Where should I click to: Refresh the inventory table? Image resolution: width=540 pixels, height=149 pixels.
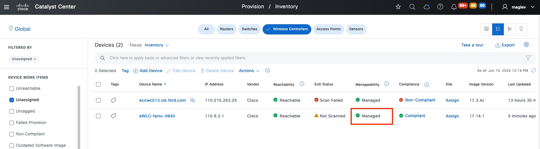click(533, 71)
